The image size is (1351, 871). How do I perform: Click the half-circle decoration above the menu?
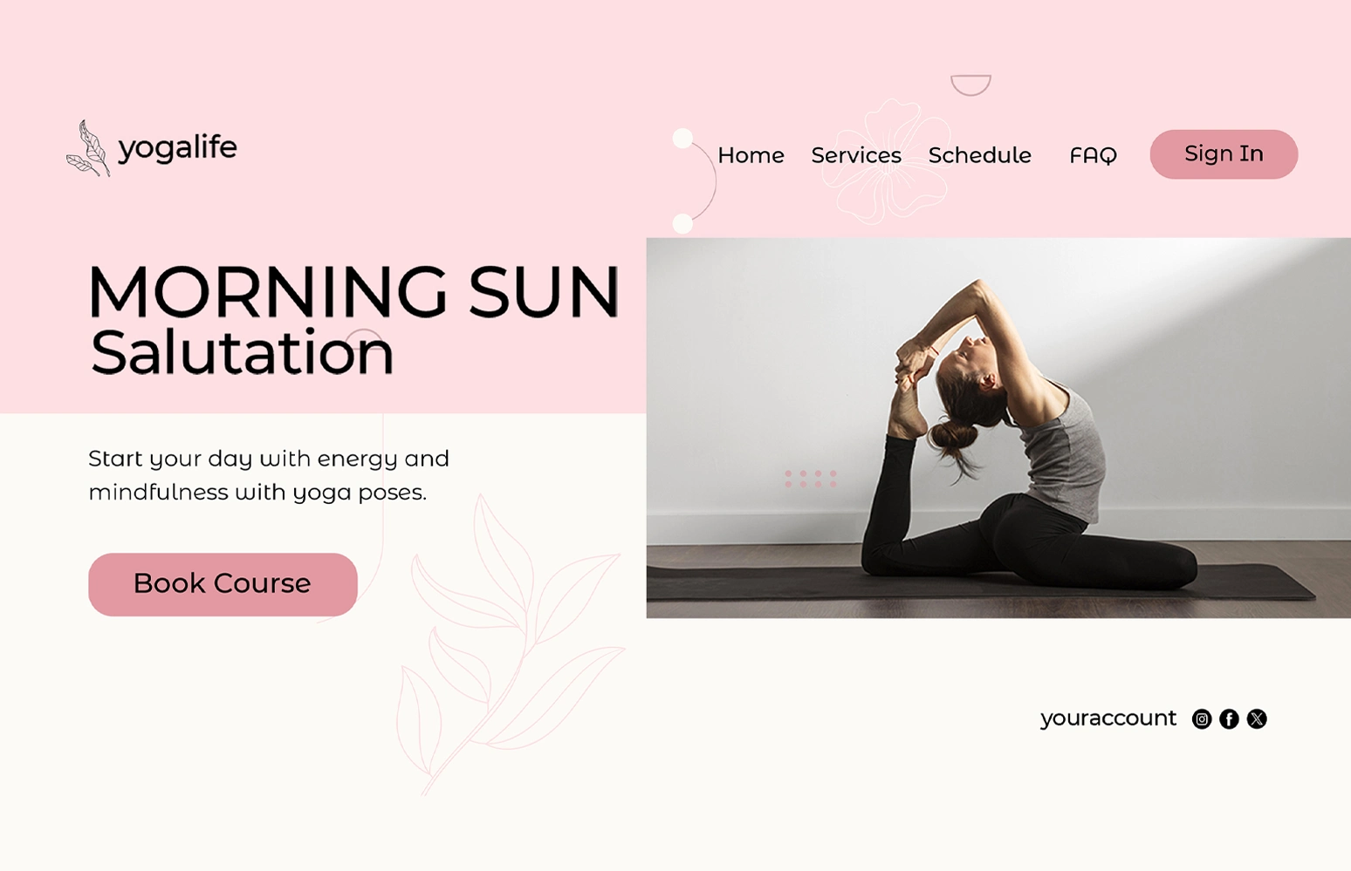coord(970,85)
